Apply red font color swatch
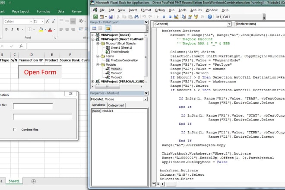 pos(50,29)
